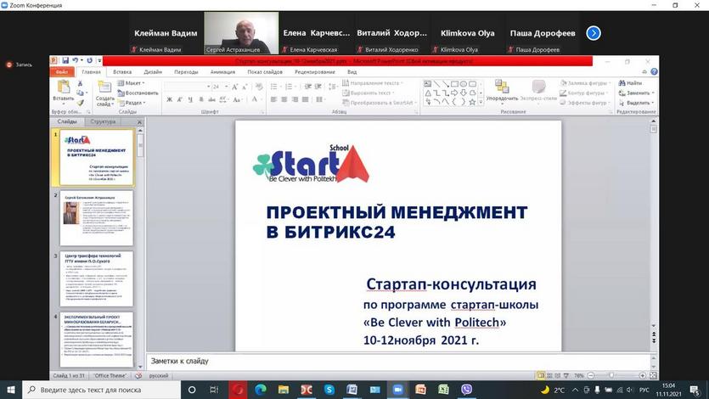Image resolution: width=709 pixels, height=399 pixels.
Task: Click the Cut scissors icon
Action: 80,83
